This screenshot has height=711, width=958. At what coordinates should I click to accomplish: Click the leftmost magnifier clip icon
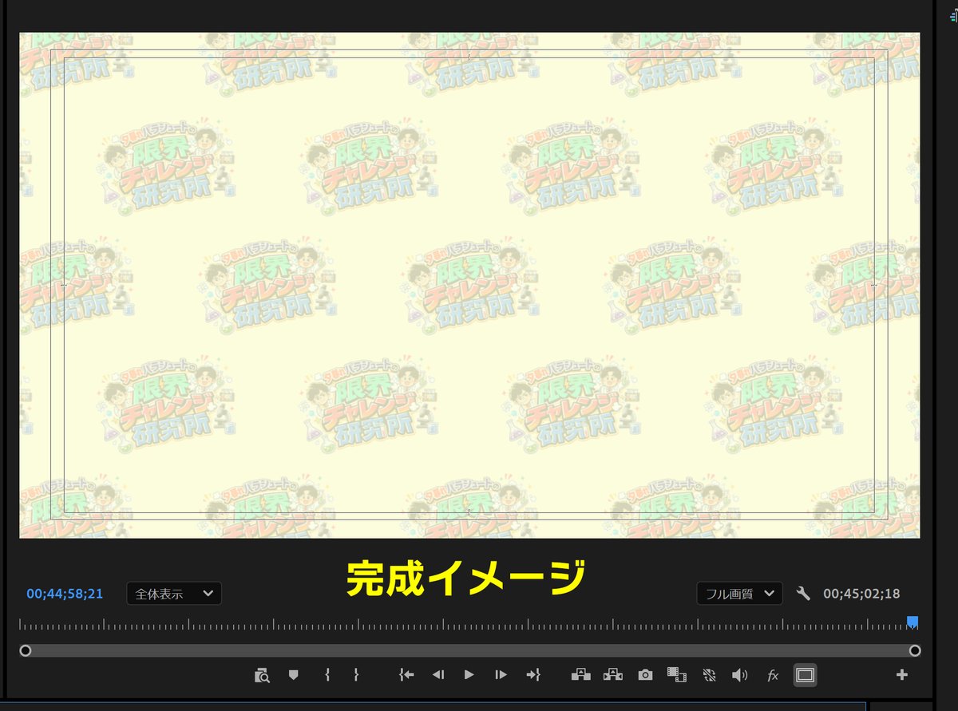tap(262, 676)
